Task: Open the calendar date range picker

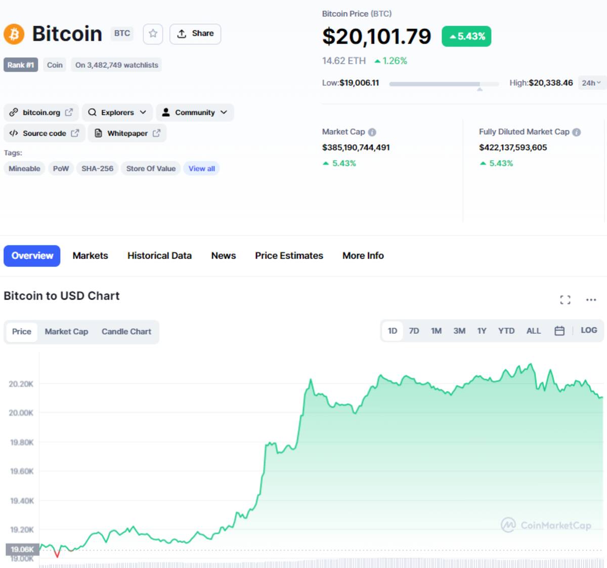Action: [x=559, y=331]
